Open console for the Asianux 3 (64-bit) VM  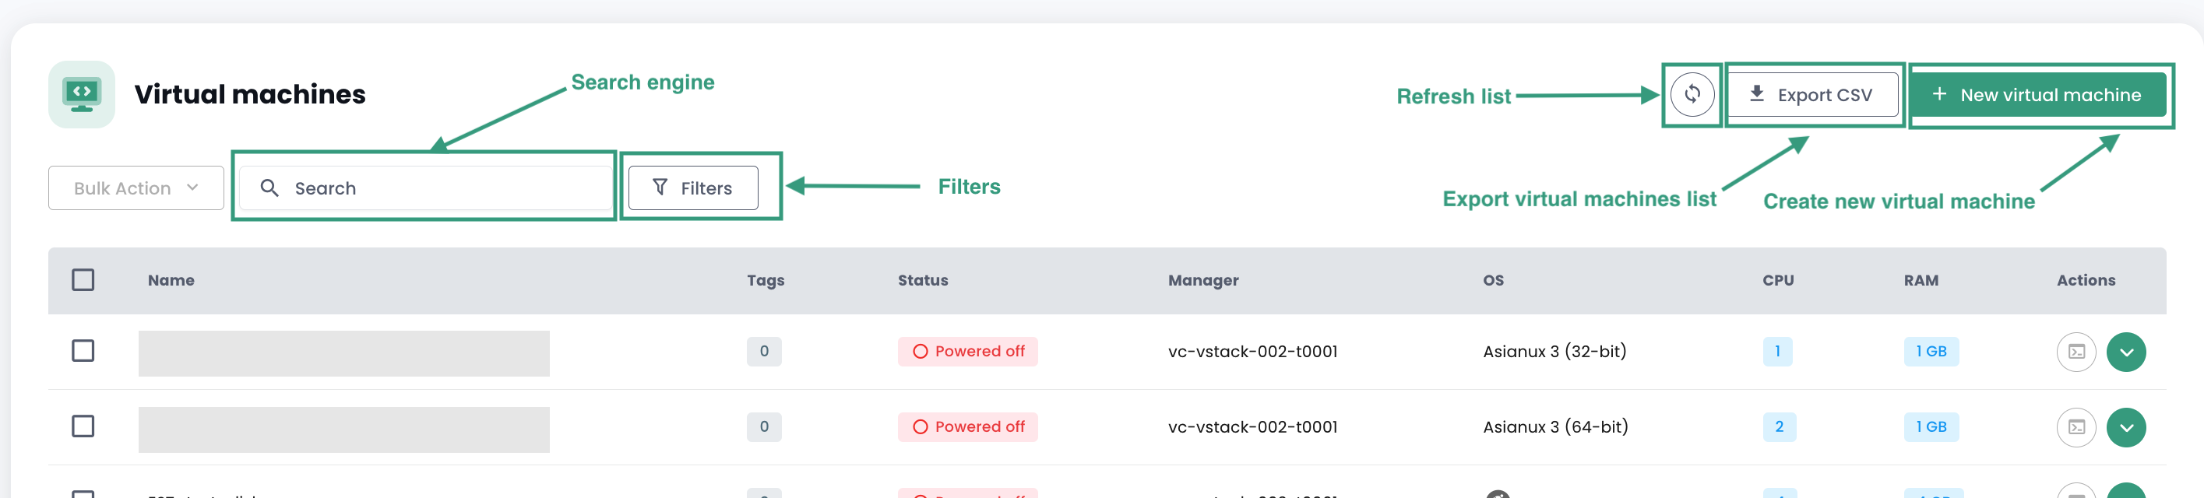2075,427
